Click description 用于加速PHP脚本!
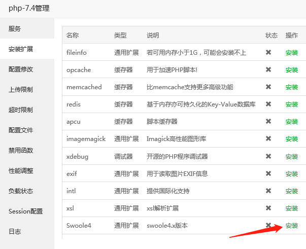Viewport: 306px width, 249px height. [172, 70]
